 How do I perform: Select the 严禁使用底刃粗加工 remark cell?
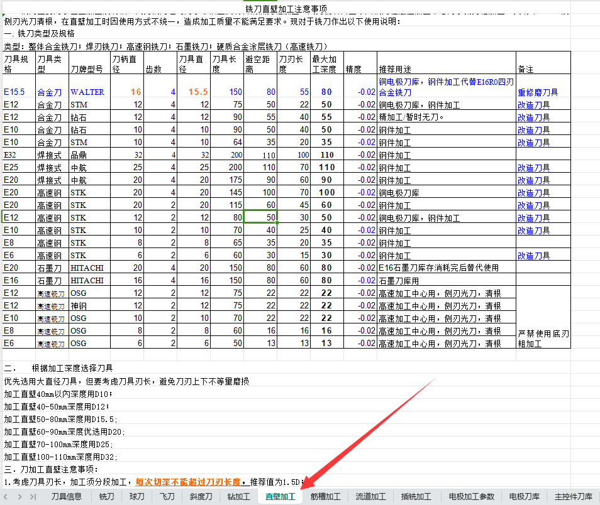point(543,317)
